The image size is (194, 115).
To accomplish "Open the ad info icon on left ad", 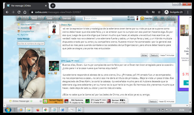I will point(41,49).
